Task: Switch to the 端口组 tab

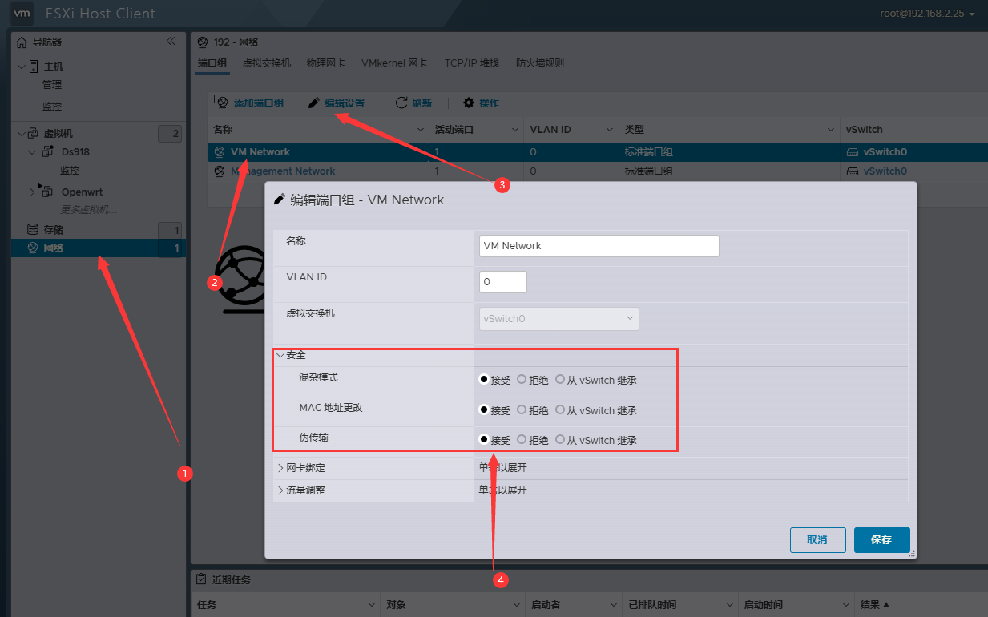Action: point(212,63)
